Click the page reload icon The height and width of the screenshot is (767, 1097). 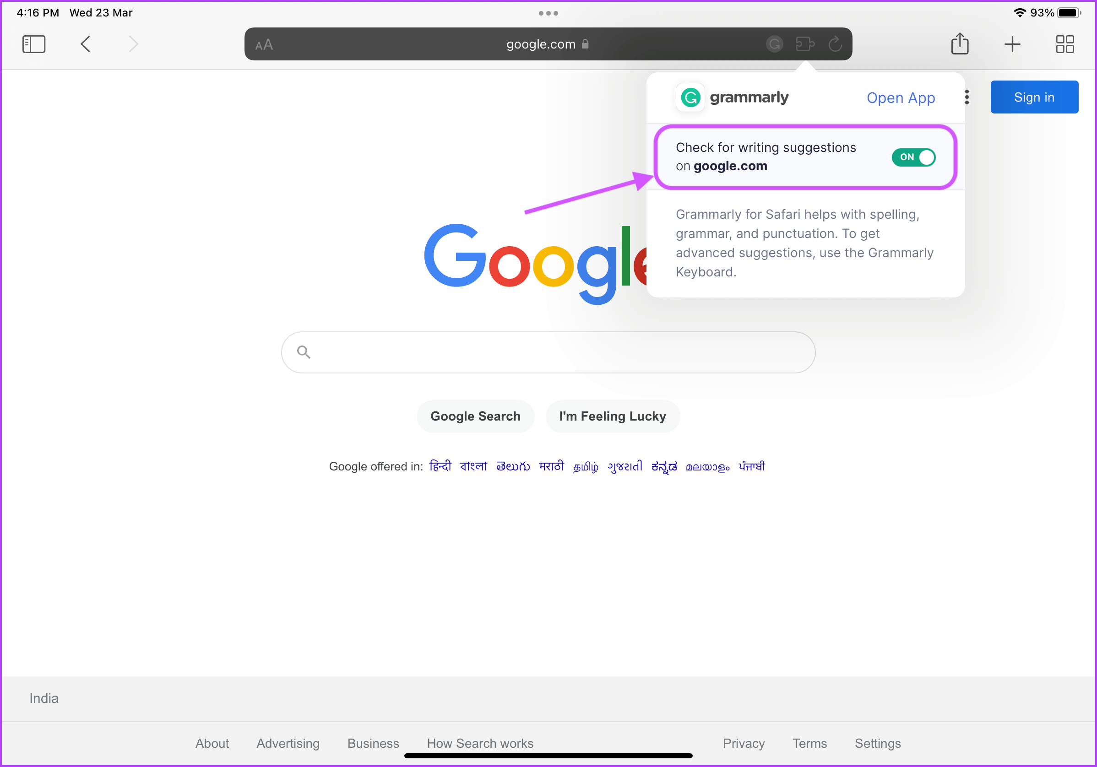click(834, 44)
